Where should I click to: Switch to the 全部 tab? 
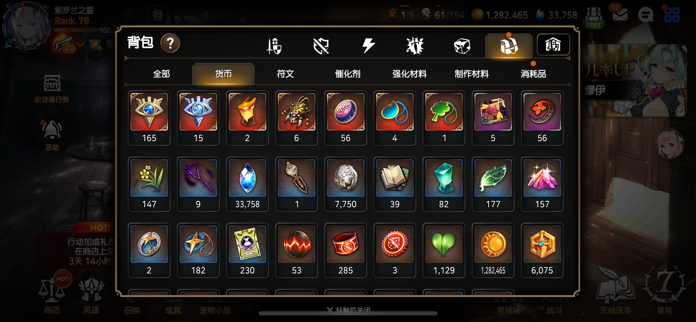click(161, 74)
